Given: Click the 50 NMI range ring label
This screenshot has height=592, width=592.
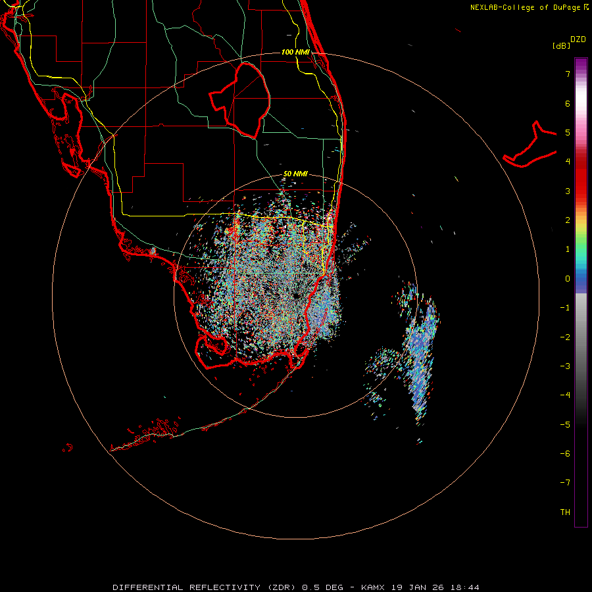Looking at the screenshot, I should click(295, 174).
